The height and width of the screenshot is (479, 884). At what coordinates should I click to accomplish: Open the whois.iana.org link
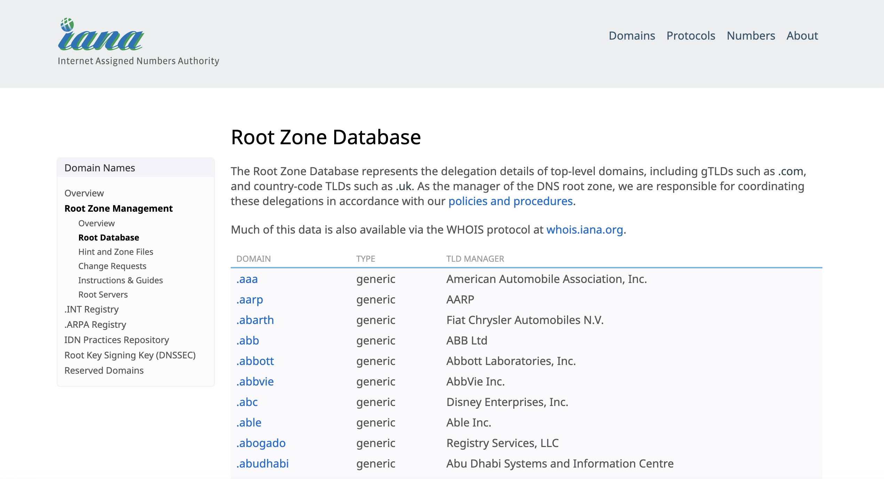tap(585, 229)
